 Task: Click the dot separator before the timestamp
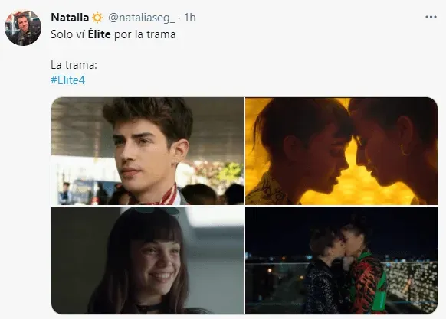(179, 18)
